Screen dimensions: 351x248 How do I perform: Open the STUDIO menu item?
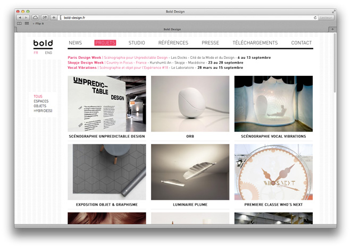pyautogui.click(x=137, y=43)
